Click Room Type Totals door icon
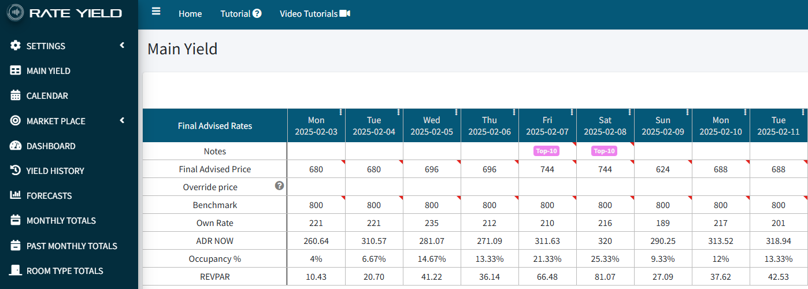 coord(16,271)
